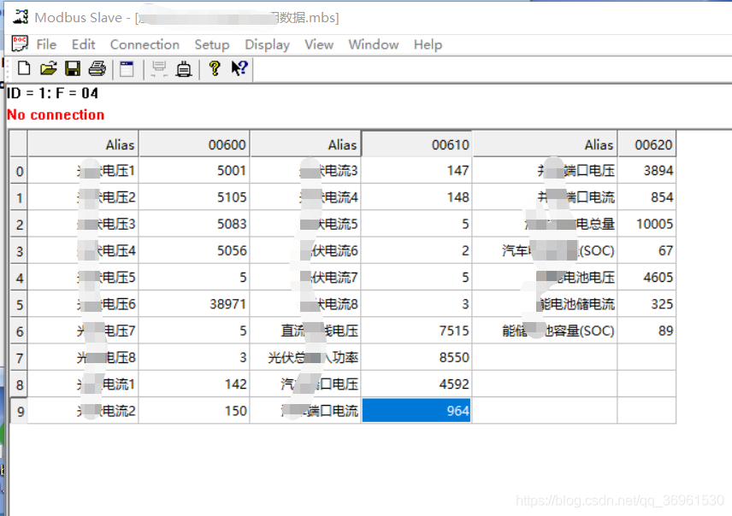This screenshot has height=516, width=732.
Task: Select the SOC value 67 cell
Action: tap(647, 251)
